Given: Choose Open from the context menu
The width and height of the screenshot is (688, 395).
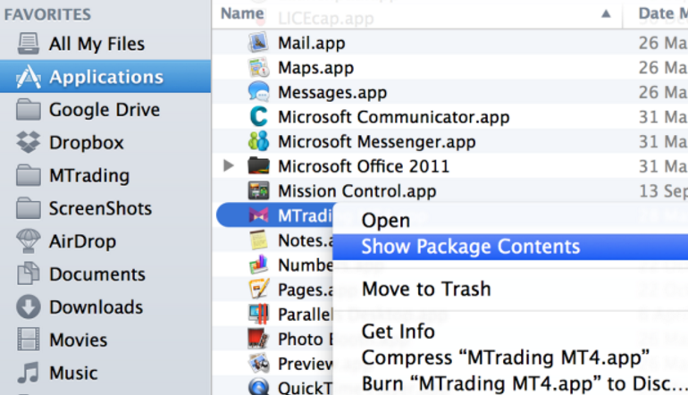Looking at the screenshot, I should [386, 221].
